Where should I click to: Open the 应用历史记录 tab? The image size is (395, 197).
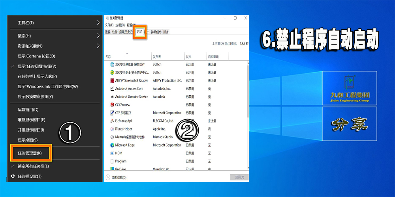126,32
